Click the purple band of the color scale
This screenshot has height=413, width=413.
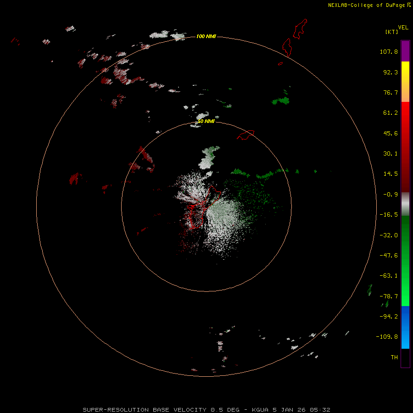[x=405, y=51]
